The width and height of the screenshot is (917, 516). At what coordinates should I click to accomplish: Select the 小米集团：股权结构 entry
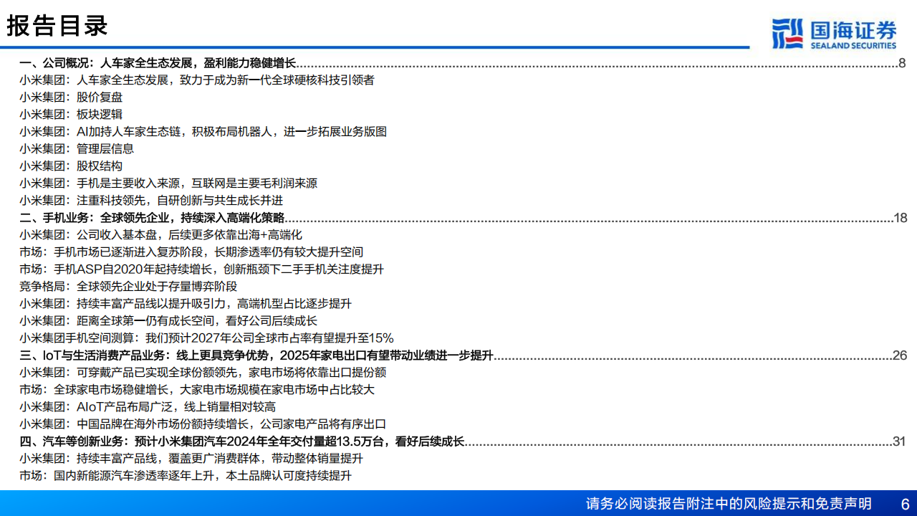pyautogui.click(x=71, y=166)
